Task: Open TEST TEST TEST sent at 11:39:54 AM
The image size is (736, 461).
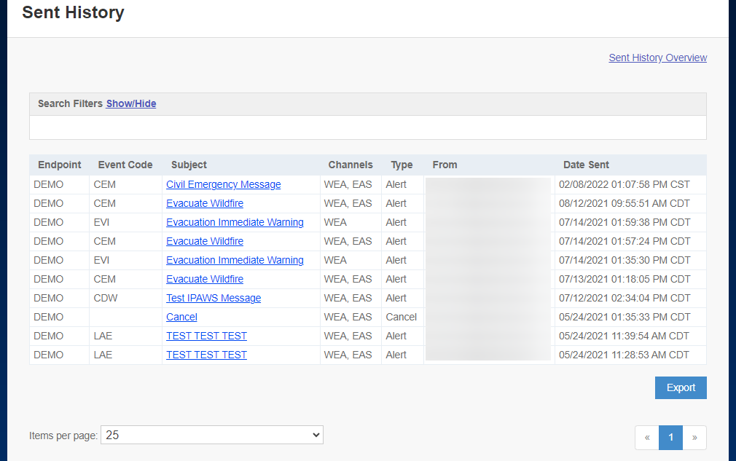Action: pyautogui.click(x=206, y=336)
